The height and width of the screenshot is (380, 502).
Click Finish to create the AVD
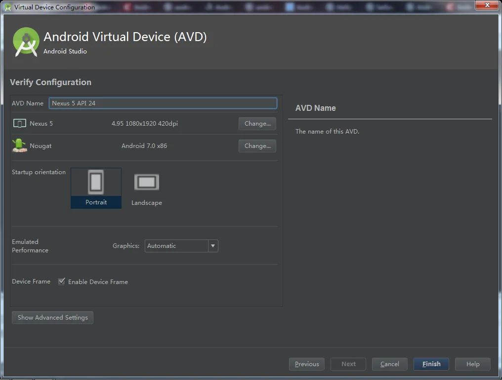(431, 364)
